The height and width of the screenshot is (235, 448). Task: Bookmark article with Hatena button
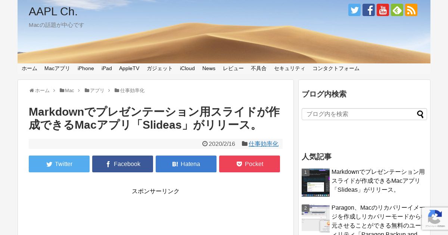pyautogui.click(x=186, y=164)
